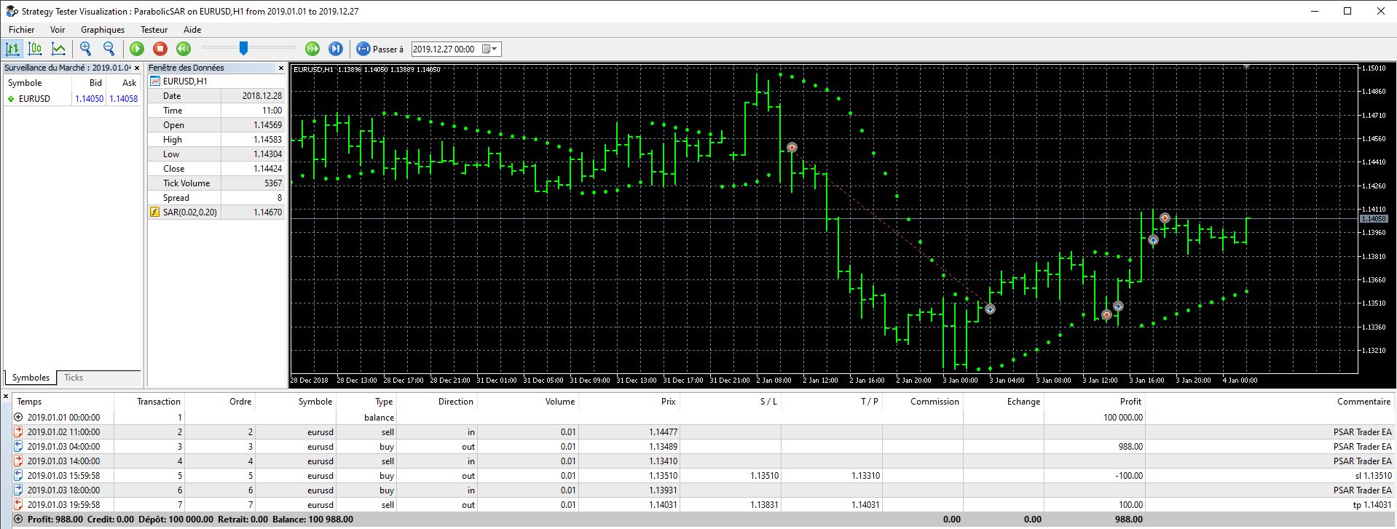Click the sell icon of 2019.01.03 14:00:00 deal
This screenshot has height=529, width=1397.
(x=19, y=461)
